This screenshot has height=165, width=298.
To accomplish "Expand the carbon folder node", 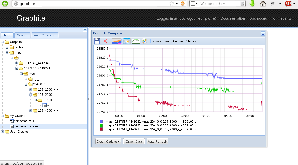I will 7,47.
